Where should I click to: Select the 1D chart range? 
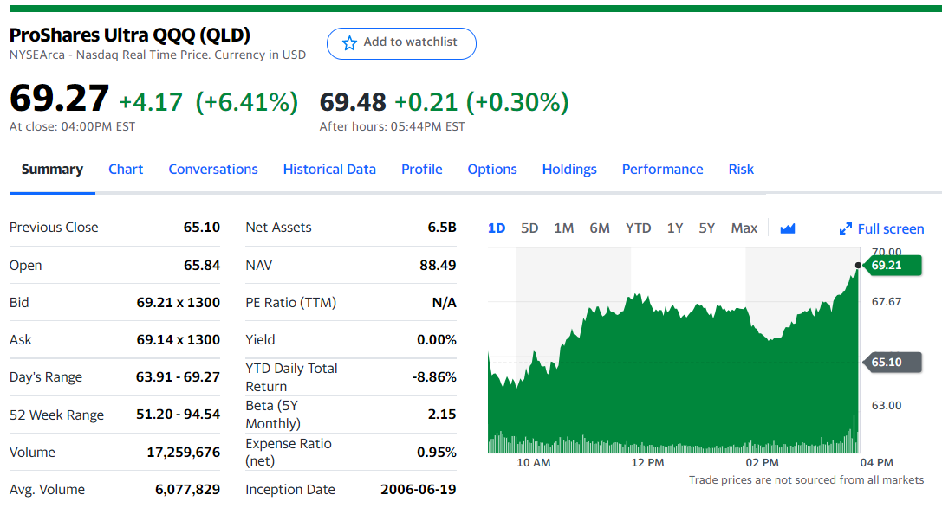coord(497,228)
